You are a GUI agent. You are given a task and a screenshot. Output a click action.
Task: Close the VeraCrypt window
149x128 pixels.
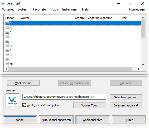(x=142, y=3)
